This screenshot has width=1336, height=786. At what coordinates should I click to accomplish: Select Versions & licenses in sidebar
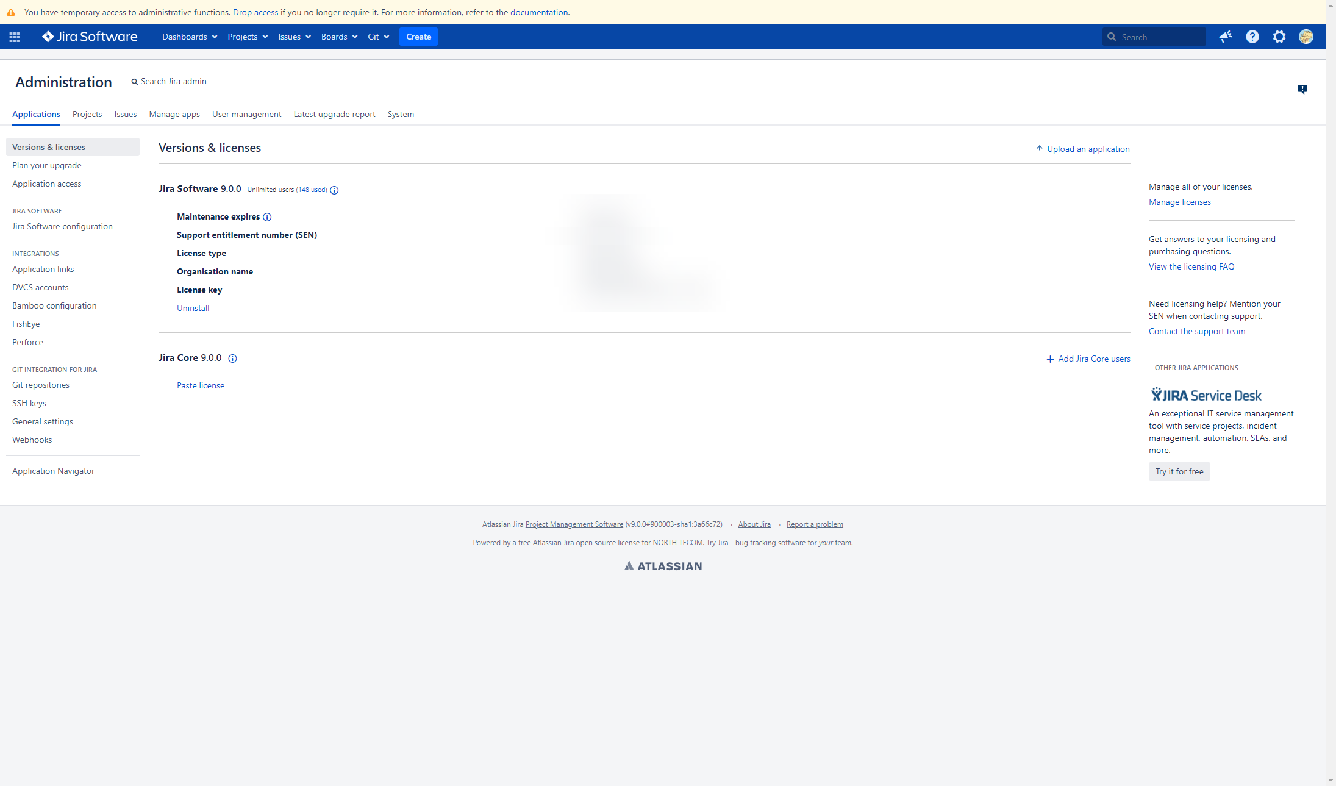[73, 147]
